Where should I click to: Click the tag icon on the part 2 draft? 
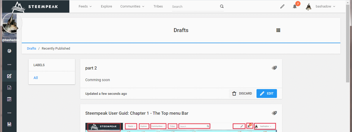(x=274, y=68)
